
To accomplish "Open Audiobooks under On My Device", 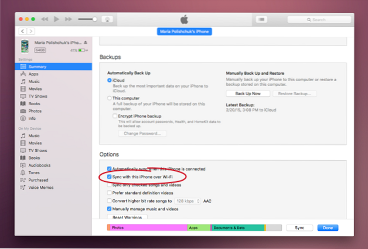I will click(39, 165).
